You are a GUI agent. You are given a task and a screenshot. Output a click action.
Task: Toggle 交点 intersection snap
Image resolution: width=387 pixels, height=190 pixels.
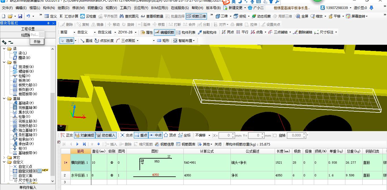coord(126,135)
